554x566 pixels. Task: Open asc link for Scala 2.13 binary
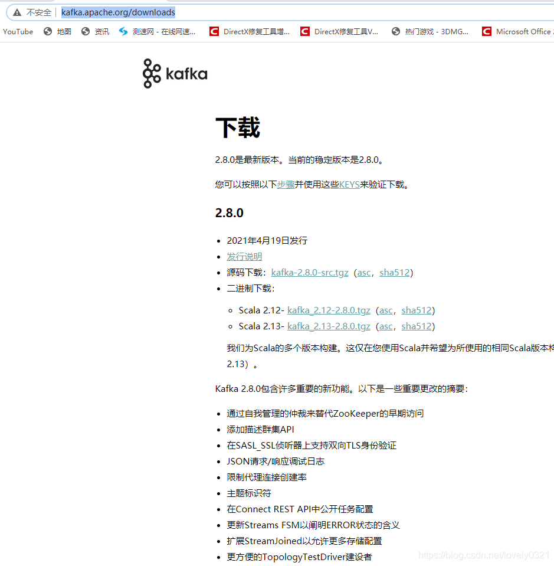tap(386, 326)
